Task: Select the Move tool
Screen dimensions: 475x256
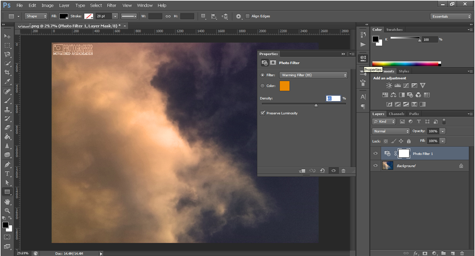Action: (x=7, y=36)
